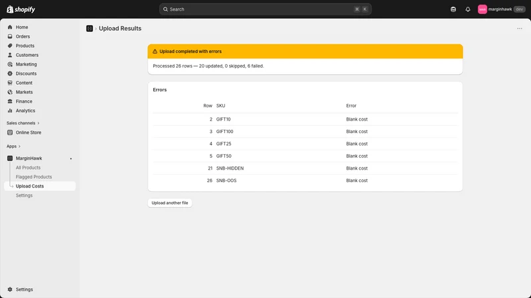Select the GIFT50 SKU cell
The image size is (531, 298).
(x=224, y=156)
